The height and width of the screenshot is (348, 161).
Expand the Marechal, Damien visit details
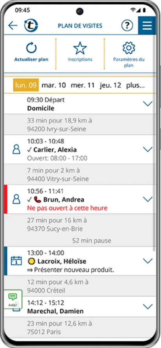(x=148, y=306)
